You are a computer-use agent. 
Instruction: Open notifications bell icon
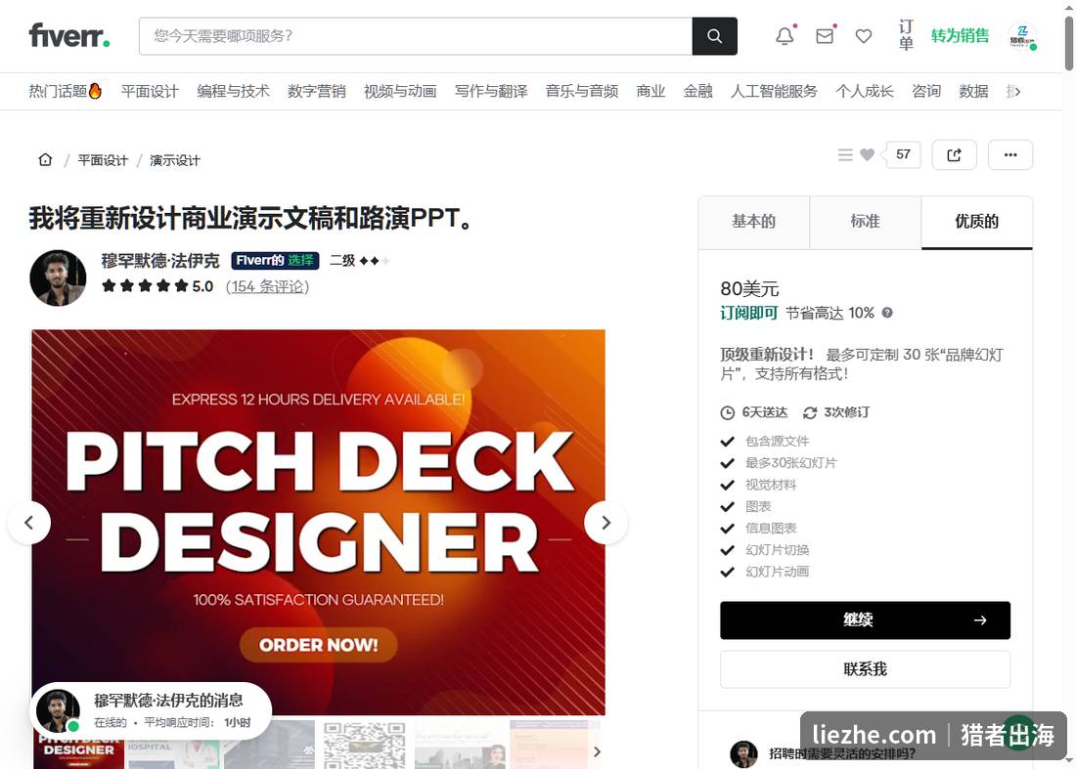tap(785, 36)
